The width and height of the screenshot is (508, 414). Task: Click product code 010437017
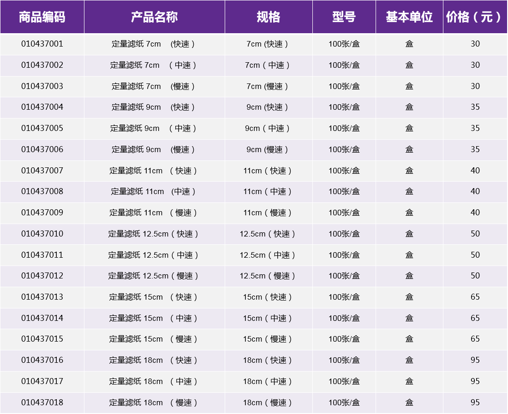pos(42,381)
